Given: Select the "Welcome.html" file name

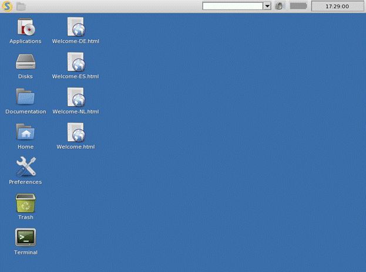Looking at the screenshot, I should tap(76, 147).
